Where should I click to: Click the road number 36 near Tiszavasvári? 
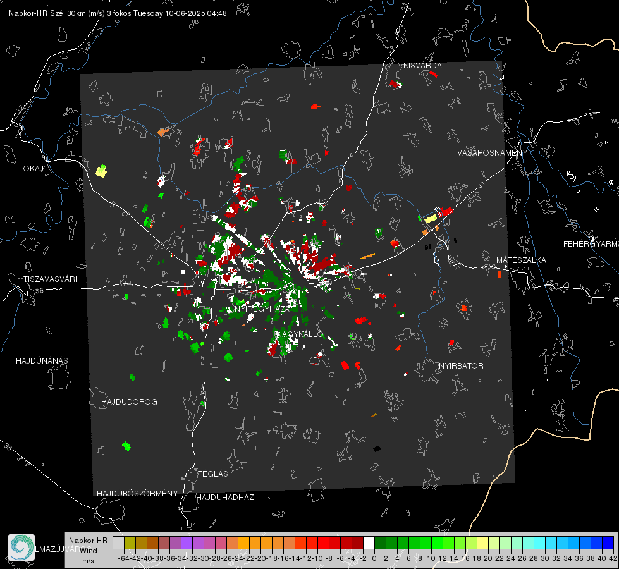(39, 291)
